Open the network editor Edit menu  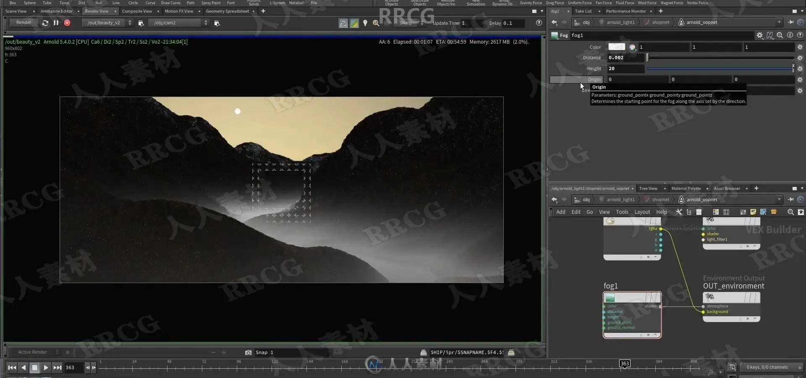(576, 212)
